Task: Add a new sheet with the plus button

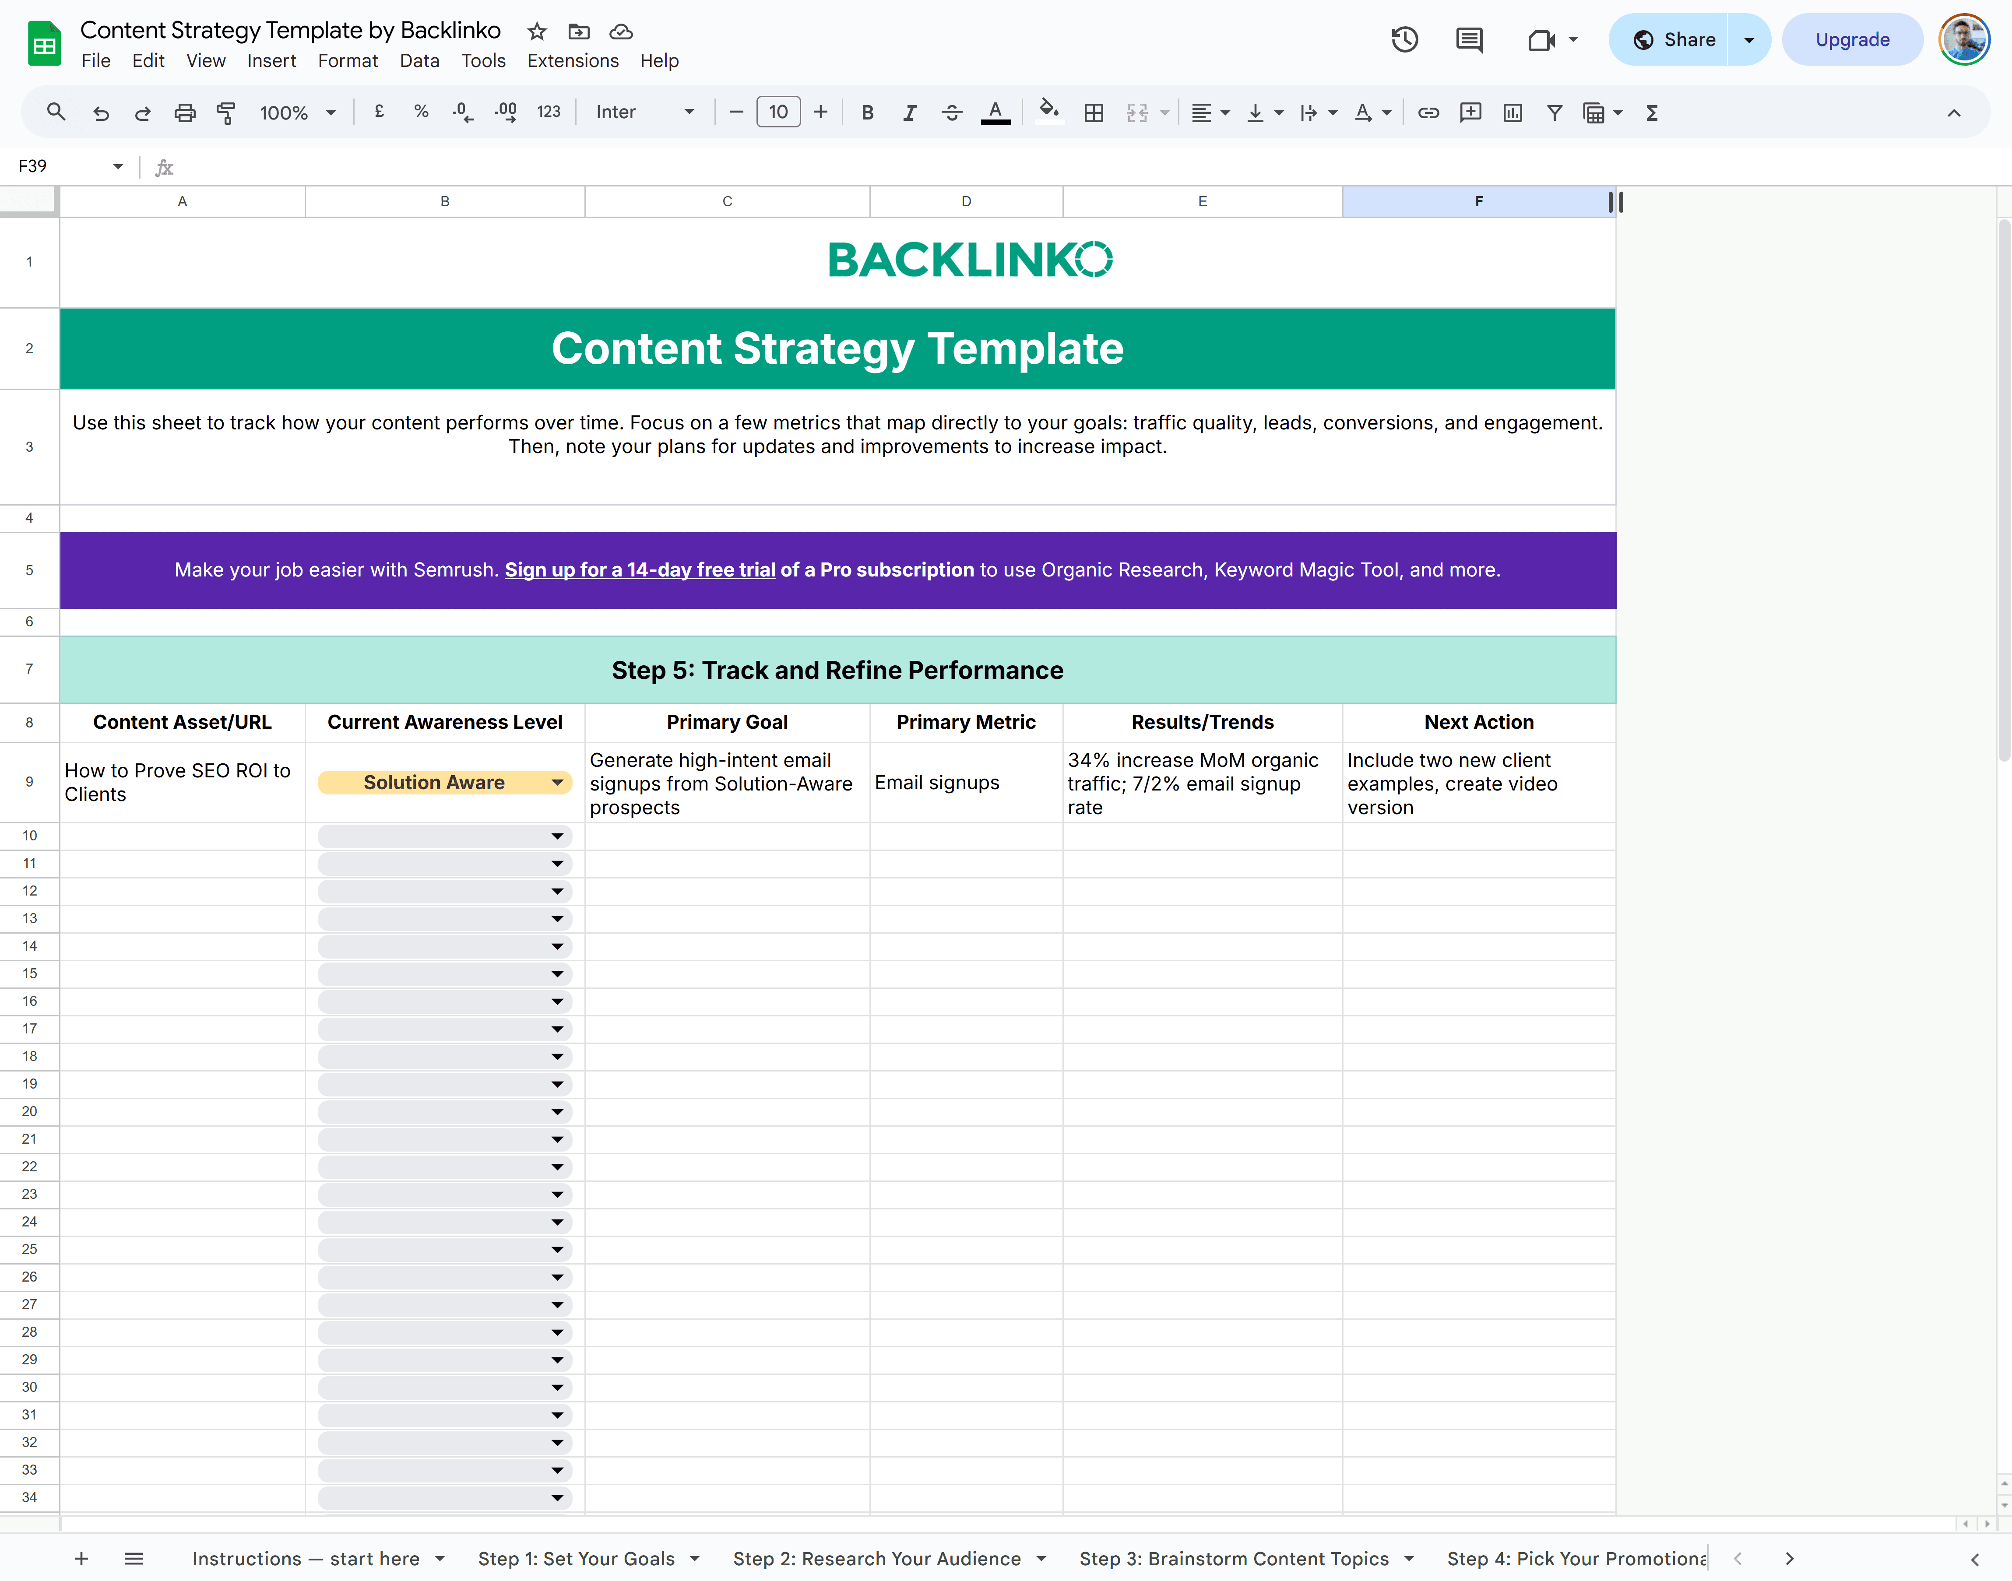Action: [81, 1559]
